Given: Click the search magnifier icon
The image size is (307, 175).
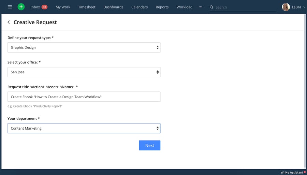Looking at the screenshot, I should click(x=212, y=7).
